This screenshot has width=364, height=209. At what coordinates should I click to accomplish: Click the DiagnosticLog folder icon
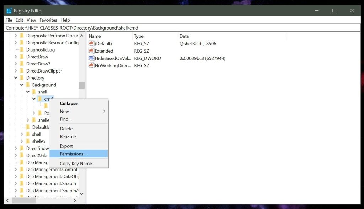[22, 49]
